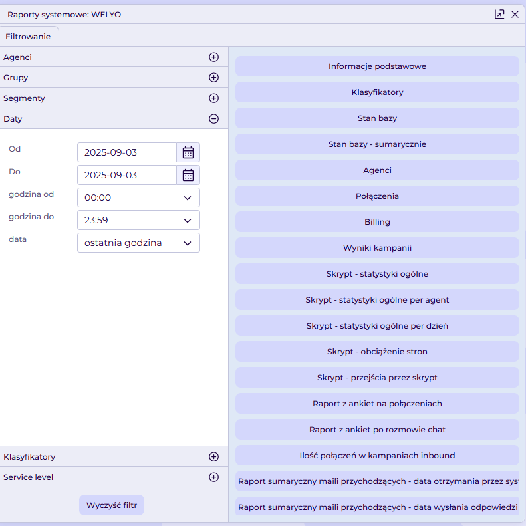526x526 pixels.
Task: Open the Stan bazy report
Action: 378,118
